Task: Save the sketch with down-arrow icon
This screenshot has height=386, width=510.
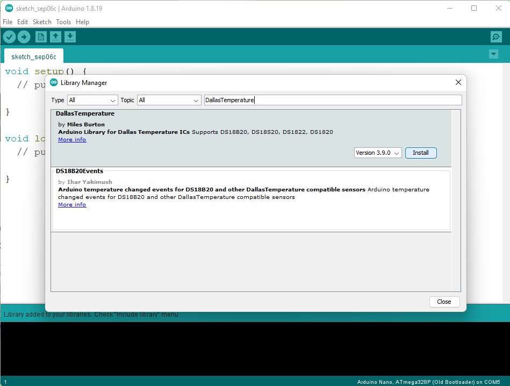Action: point(70,37)
